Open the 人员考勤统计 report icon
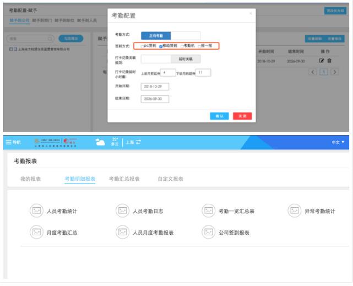 pyautogui.click(x=36, y=211)
